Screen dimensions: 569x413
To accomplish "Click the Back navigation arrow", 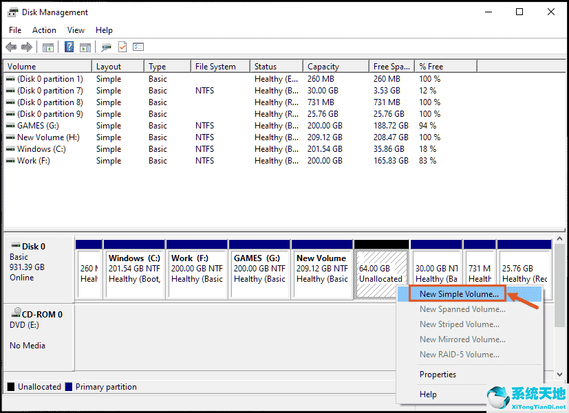I will [10, 47].
